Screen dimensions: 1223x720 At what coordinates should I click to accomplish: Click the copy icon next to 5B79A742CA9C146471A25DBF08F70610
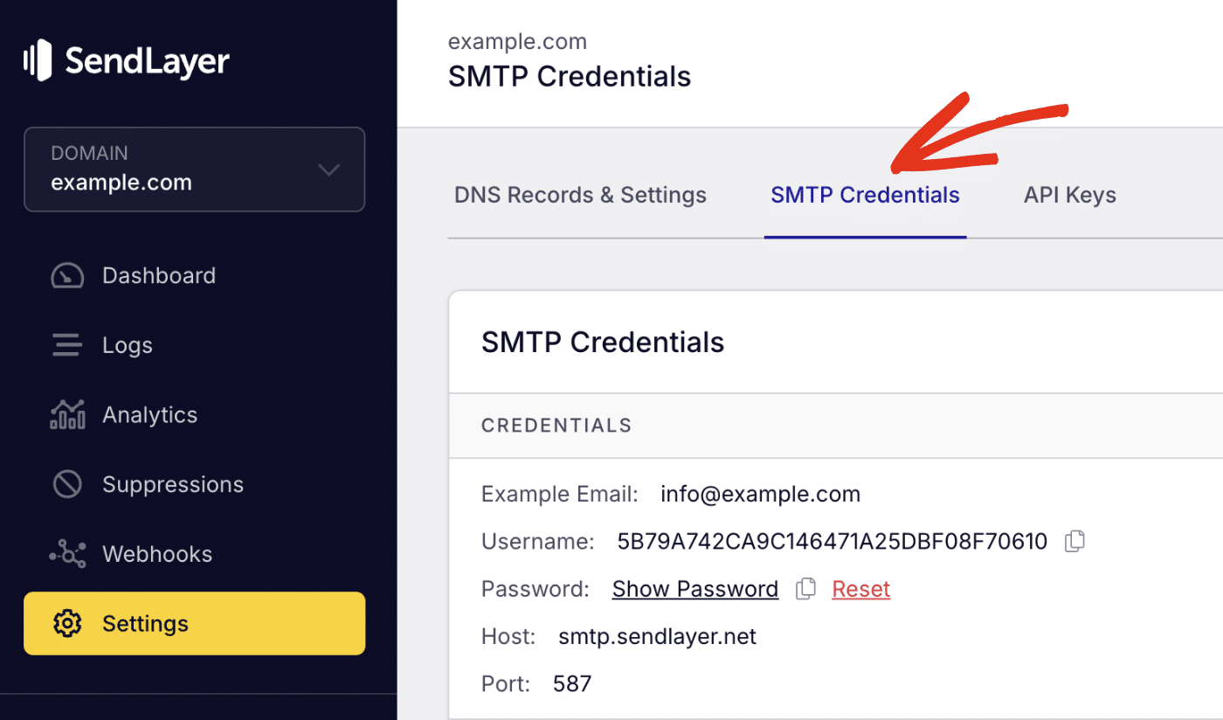[x=1074, y=541]
